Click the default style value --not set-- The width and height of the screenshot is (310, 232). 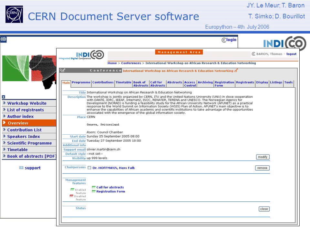tap(95, 154)
